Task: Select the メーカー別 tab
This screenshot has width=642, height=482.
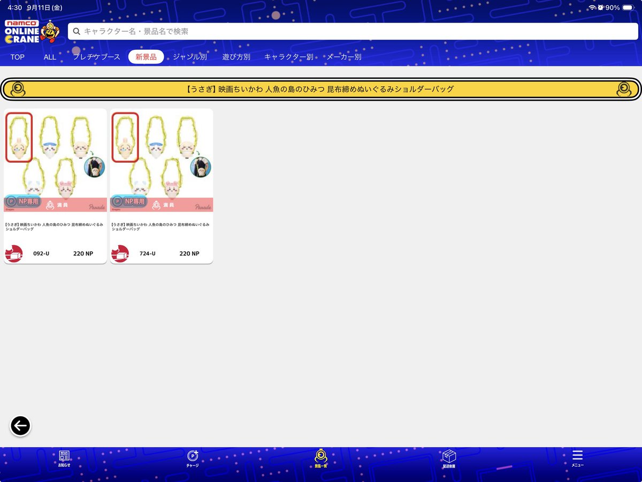Action: point(344,57)
